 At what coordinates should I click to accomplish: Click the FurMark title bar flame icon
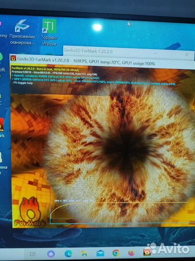point(13,58)
